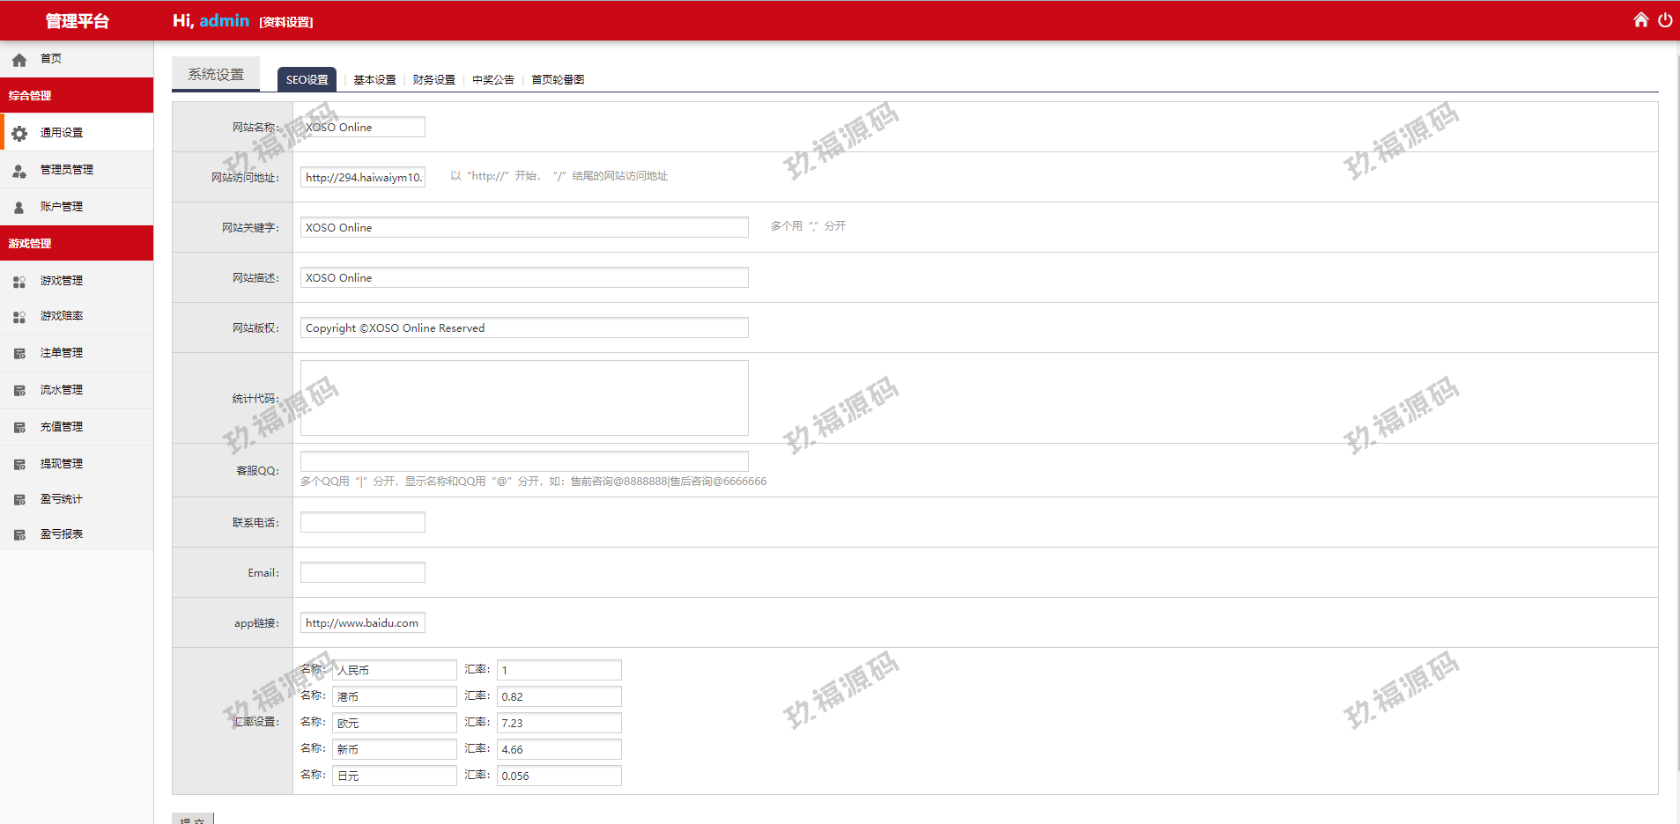Focus the 统计代码 text area
Image resolution: width=1680 pixels, height=824 pixels.
[x=524, y=398]
